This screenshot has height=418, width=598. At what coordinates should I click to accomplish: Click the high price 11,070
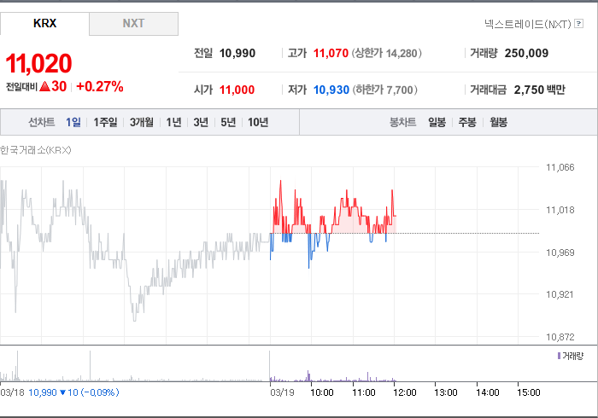pos(331,53)
